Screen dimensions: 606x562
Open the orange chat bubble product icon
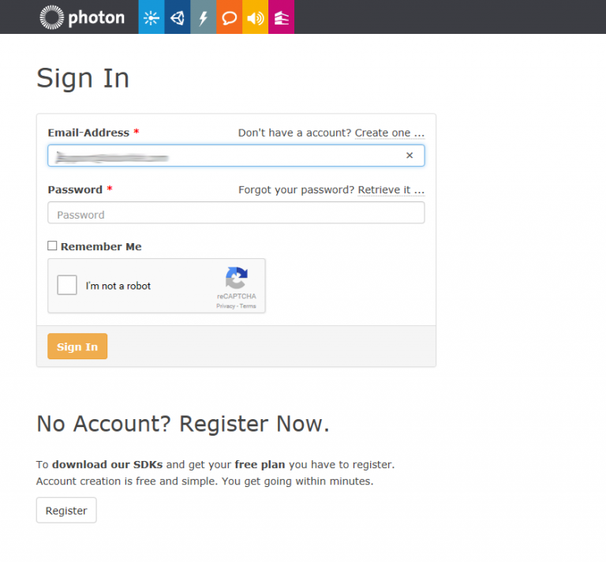click(x=229, y=17)
